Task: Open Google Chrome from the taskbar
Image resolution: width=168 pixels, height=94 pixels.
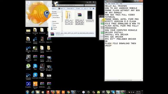Action: [68, 92]
